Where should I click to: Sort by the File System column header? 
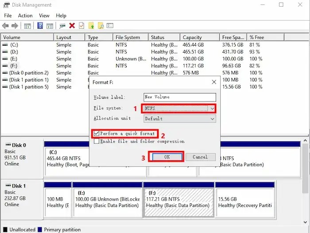pyautogui.click(x=131, y=37)
